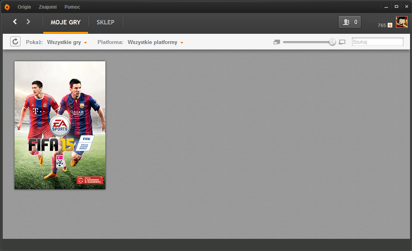The width and height of the screenshot is (412, 251).
Task: Click the Origin points coin icon
Action: 390,25
